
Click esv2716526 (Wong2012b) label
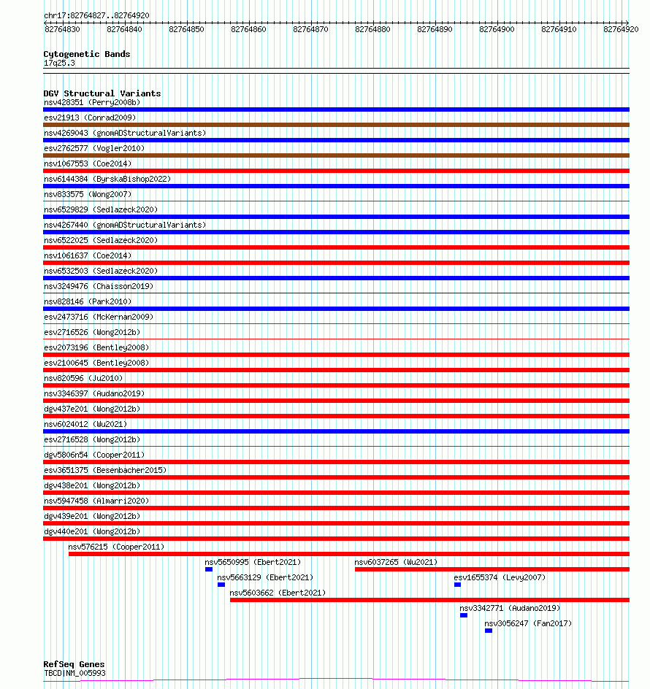pyautogui.click(x=92, y=332)
